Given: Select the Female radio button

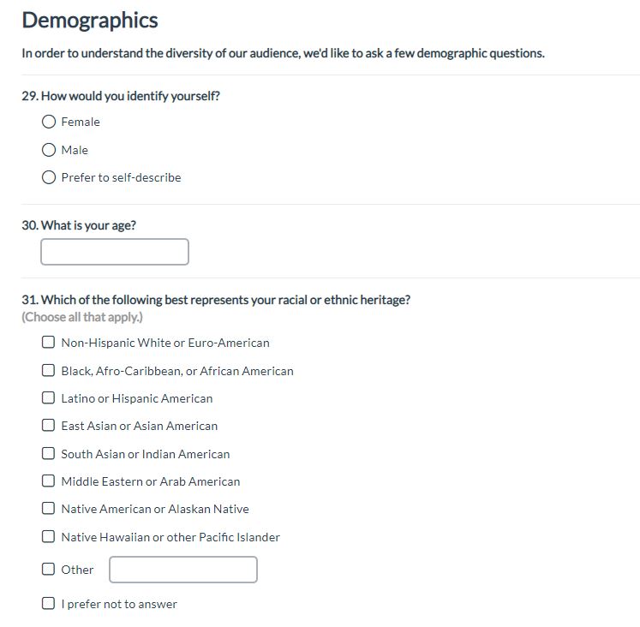Looking at the screenshot, I should click(x=49, y=122).
